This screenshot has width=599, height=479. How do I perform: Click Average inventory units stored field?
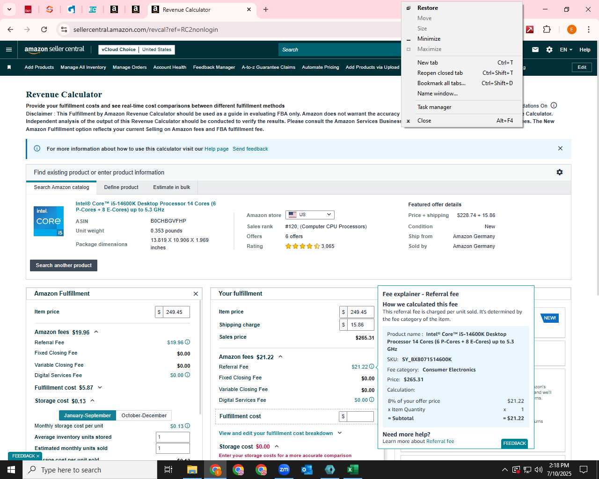click(173, 437)
